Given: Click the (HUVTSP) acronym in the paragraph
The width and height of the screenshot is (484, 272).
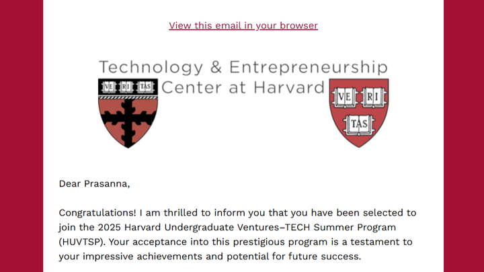Looking at the screenshot, I should [82, 242].
